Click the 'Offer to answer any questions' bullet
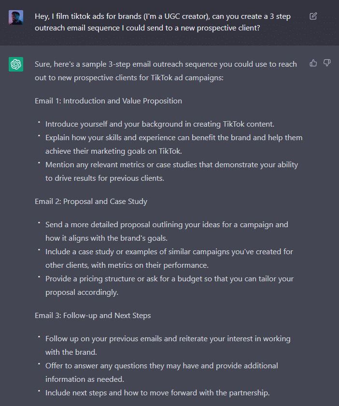339x406 pixels. click(x=161, y=372)
